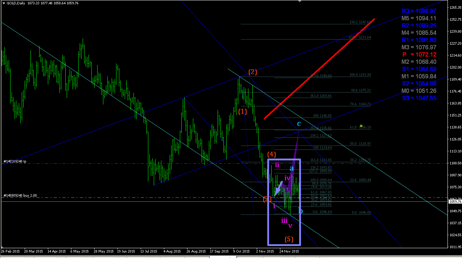The height and width of the screenshot is (258, 462).
Task: Select the M4 = 1085.54 pivot label
Action: coord(419,33)
